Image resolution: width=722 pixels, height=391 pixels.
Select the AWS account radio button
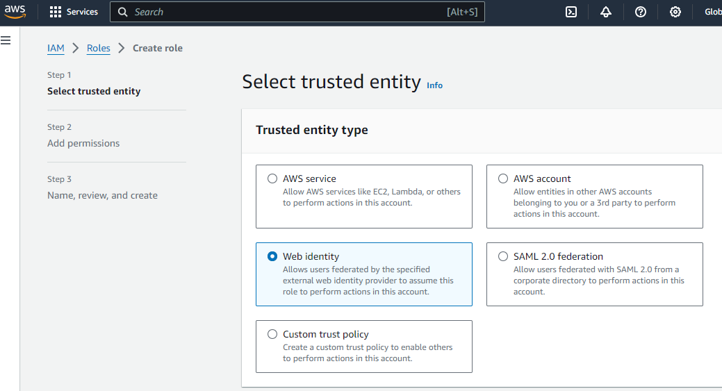coord(503,178)
